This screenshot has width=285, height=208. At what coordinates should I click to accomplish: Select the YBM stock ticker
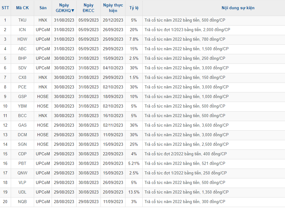coord(22,106)
